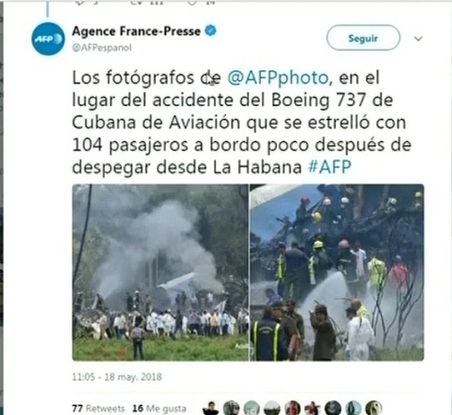Open the third liker's avatar
The image size is (452, 415).
(x=252, y=409)
